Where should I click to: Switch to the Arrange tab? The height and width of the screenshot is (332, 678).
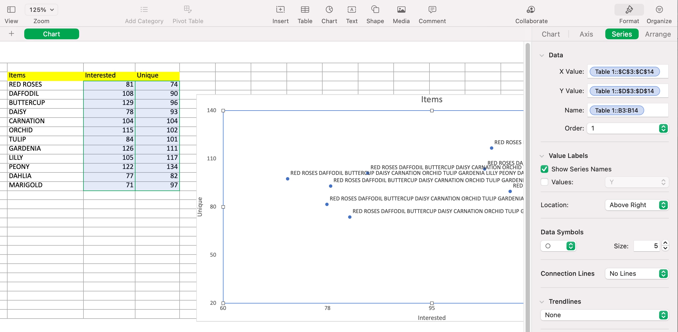[658, 34]
